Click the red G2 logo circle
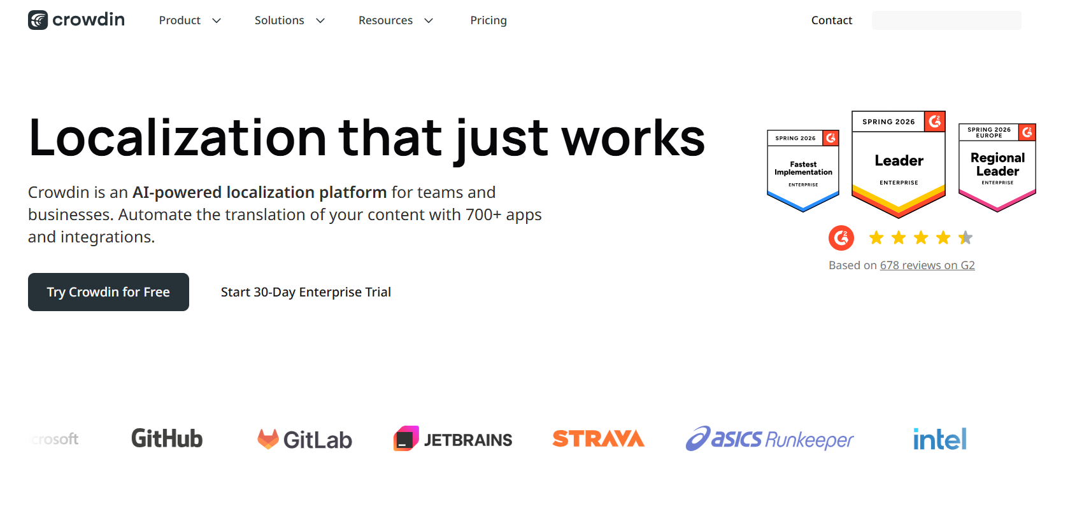The width and height of the screenshot is (1091, 516). click(841, 238)
